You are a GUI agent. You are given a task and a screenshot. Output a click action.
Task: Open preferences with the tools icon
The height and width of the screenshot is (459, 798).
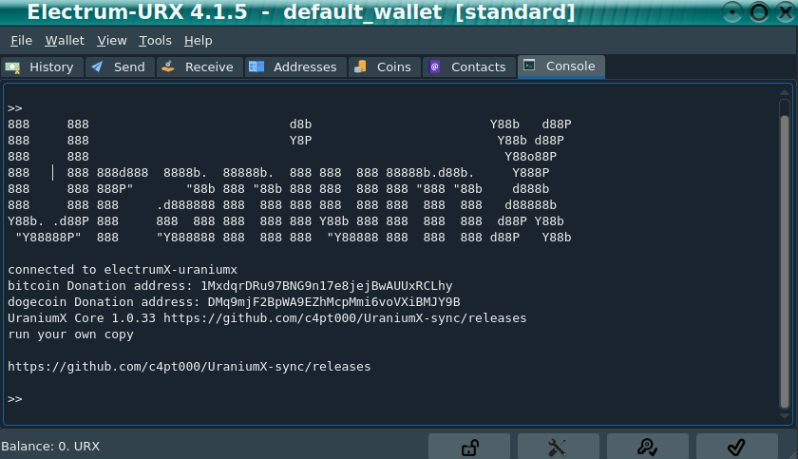click(559, 447)
